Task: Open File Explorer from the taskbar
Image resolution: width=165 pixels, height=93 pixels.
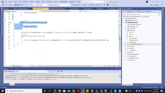Action: click(60, 91)
